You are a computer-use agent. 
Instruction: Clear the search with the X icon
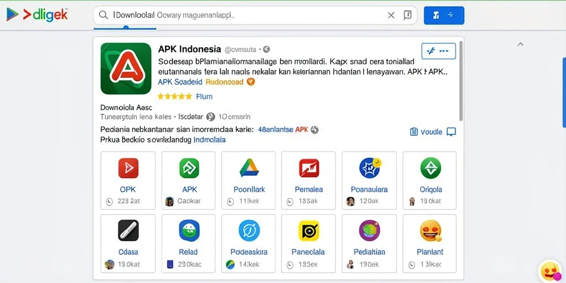point(391,15)
